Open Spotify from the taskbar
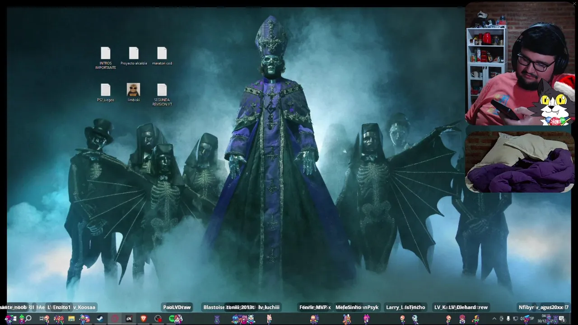 point(172,319)
